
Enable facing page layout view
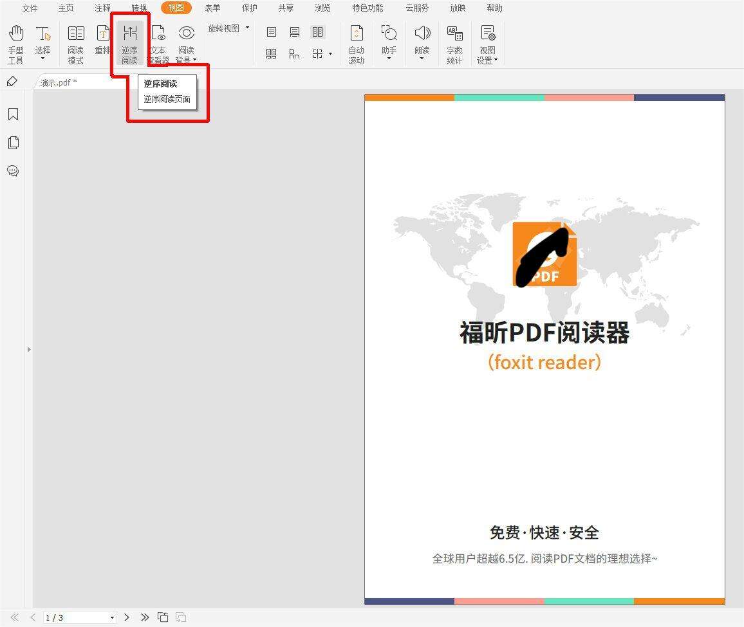click(x=317, y=32)
